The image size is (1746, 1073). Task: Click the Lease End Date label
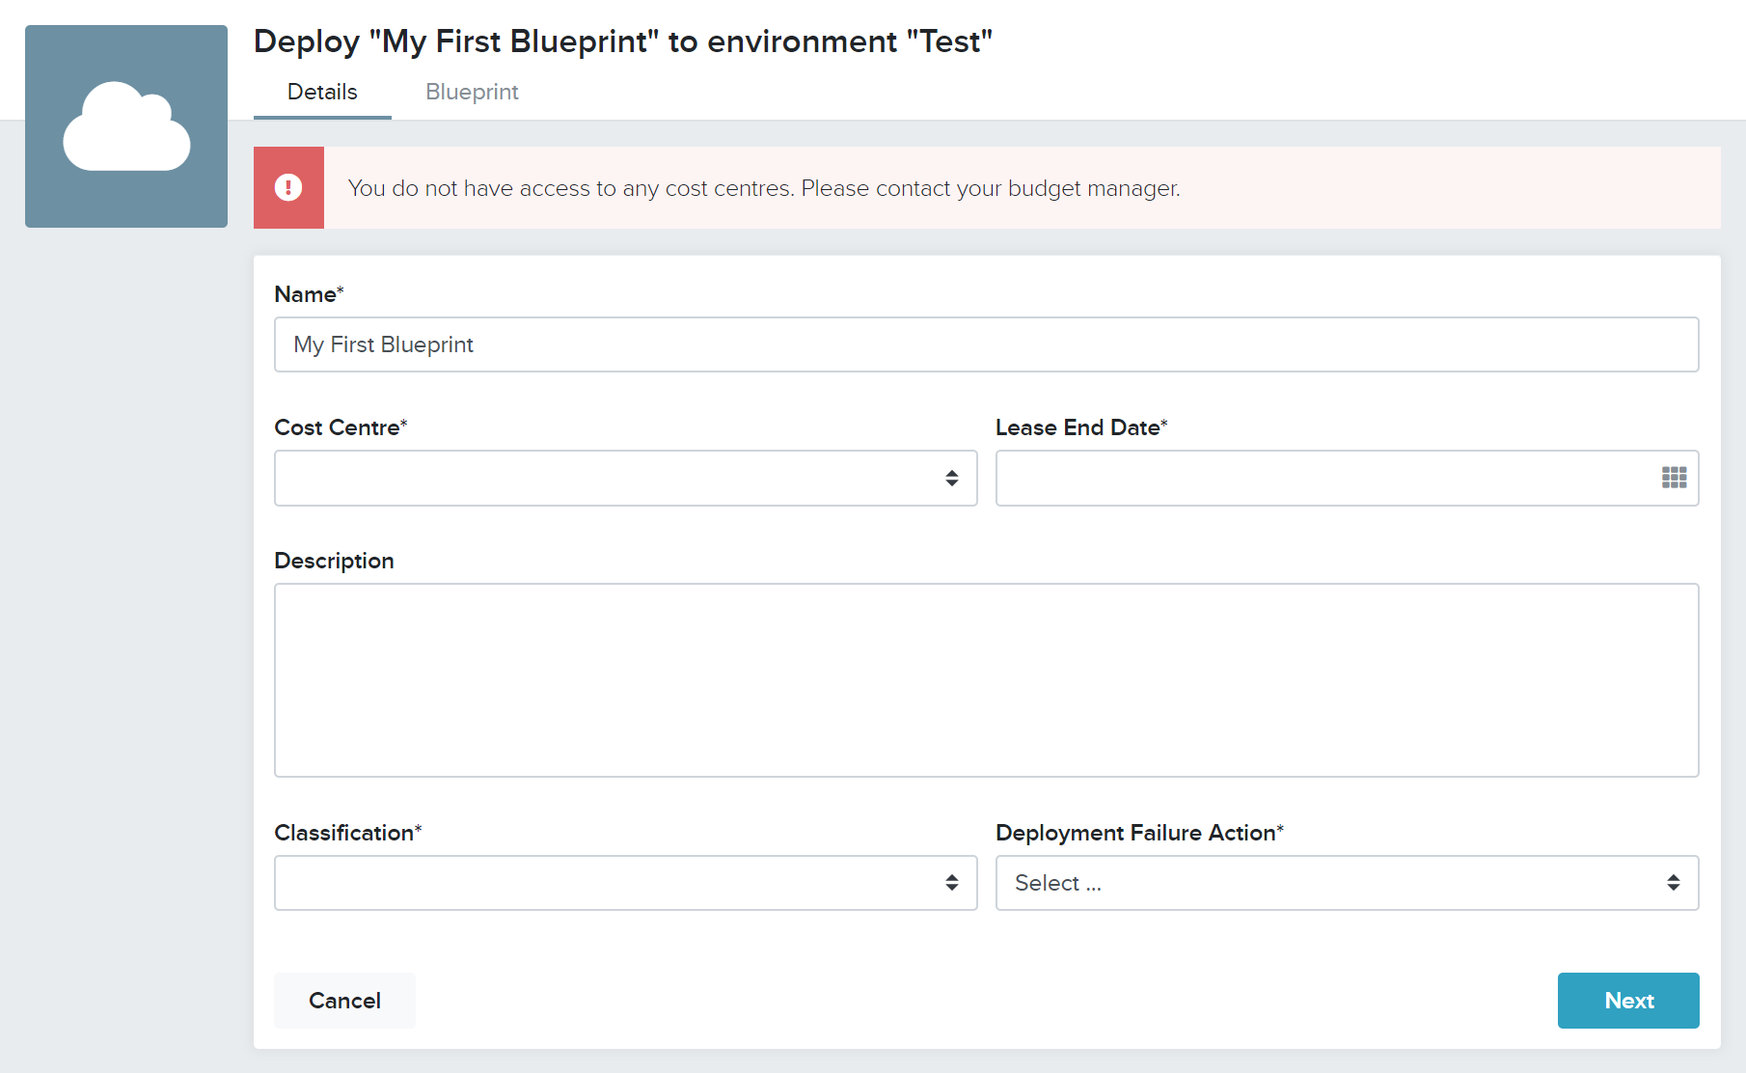click(x=1081, y=427)
